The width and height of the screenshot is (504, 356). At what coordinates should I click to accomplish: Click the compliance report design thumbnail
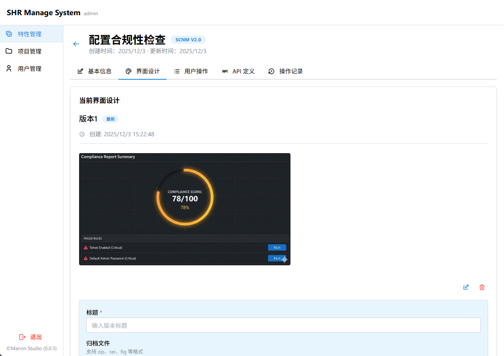coord(185,209)
